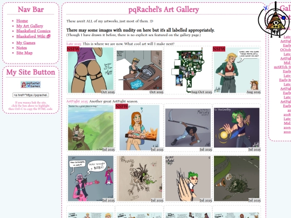Click the NSFW label on first artwork
Image resolution: width=291 pixels, height=218 pixels.
pos(73,49)
